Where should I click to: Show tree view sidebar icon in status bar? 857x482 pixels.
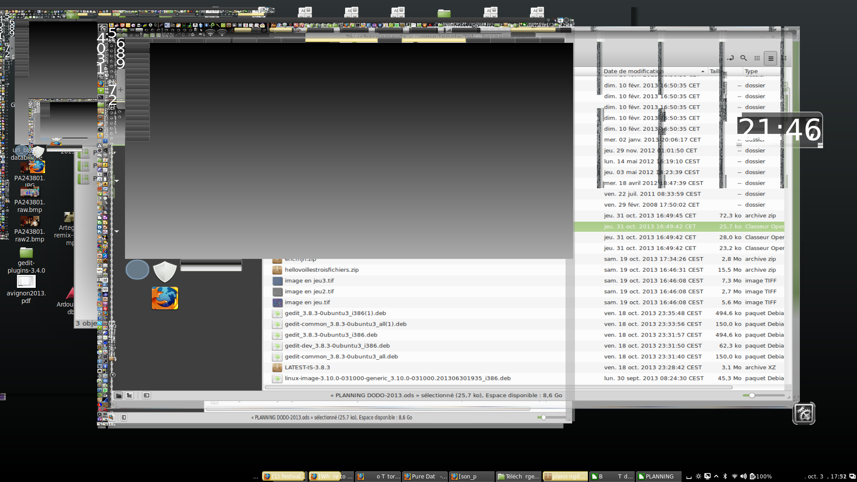tap(129, 395)
